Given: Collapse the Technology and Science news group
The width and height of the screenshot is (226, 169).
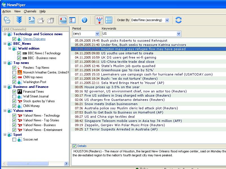Looking at the screenshot, I should pos(5,34).
